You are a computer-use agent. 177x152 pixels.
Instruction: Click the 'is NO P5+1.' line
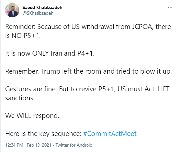pos(23,36)
